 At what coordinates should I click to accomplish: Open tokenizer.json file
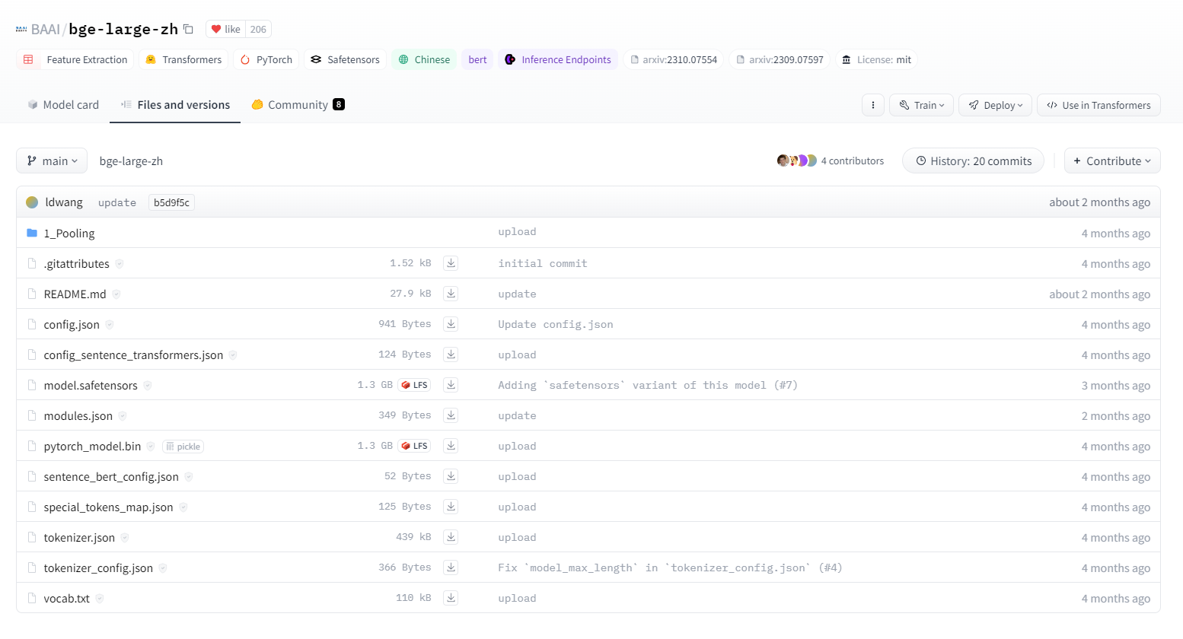[x=79, y=538]
